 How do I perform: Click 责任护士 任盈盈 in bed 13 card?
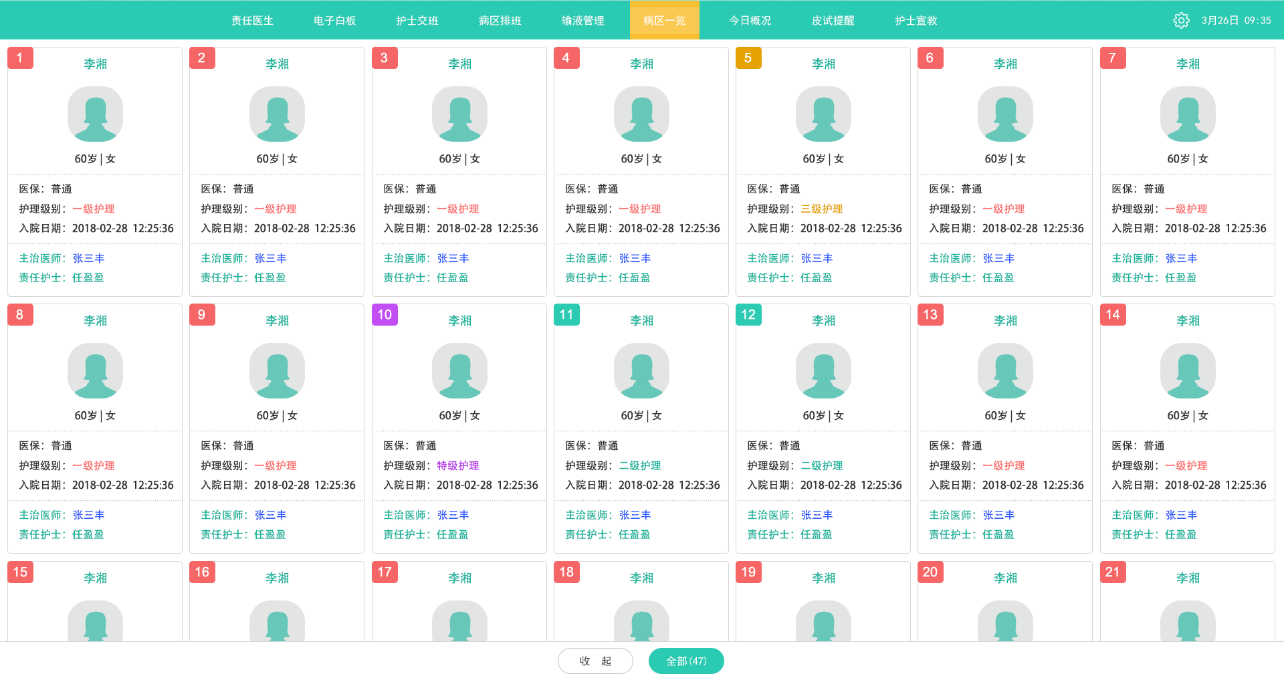(972, 534)
